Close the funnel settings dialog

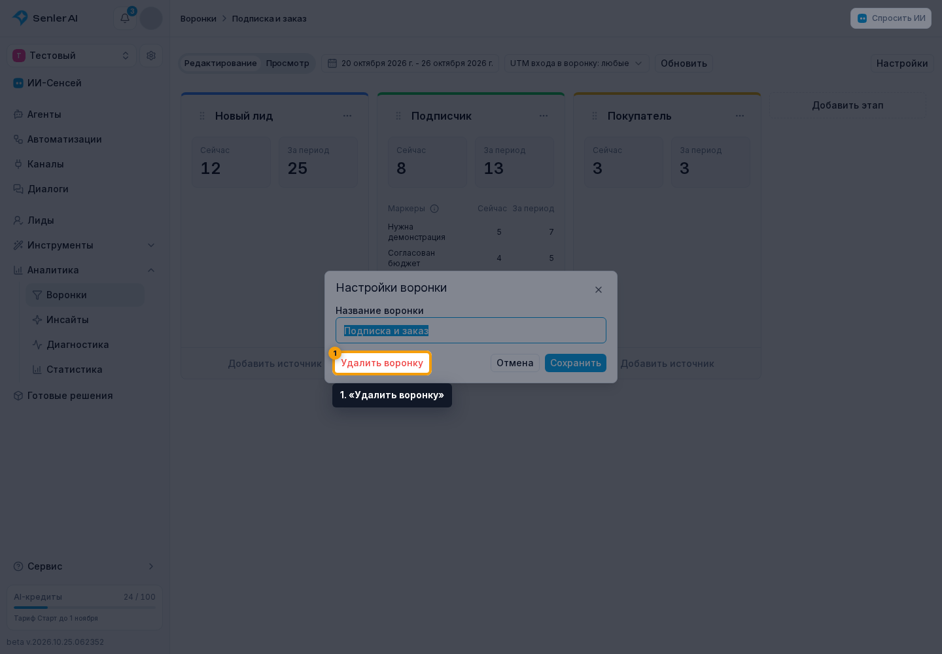point(599,290)
